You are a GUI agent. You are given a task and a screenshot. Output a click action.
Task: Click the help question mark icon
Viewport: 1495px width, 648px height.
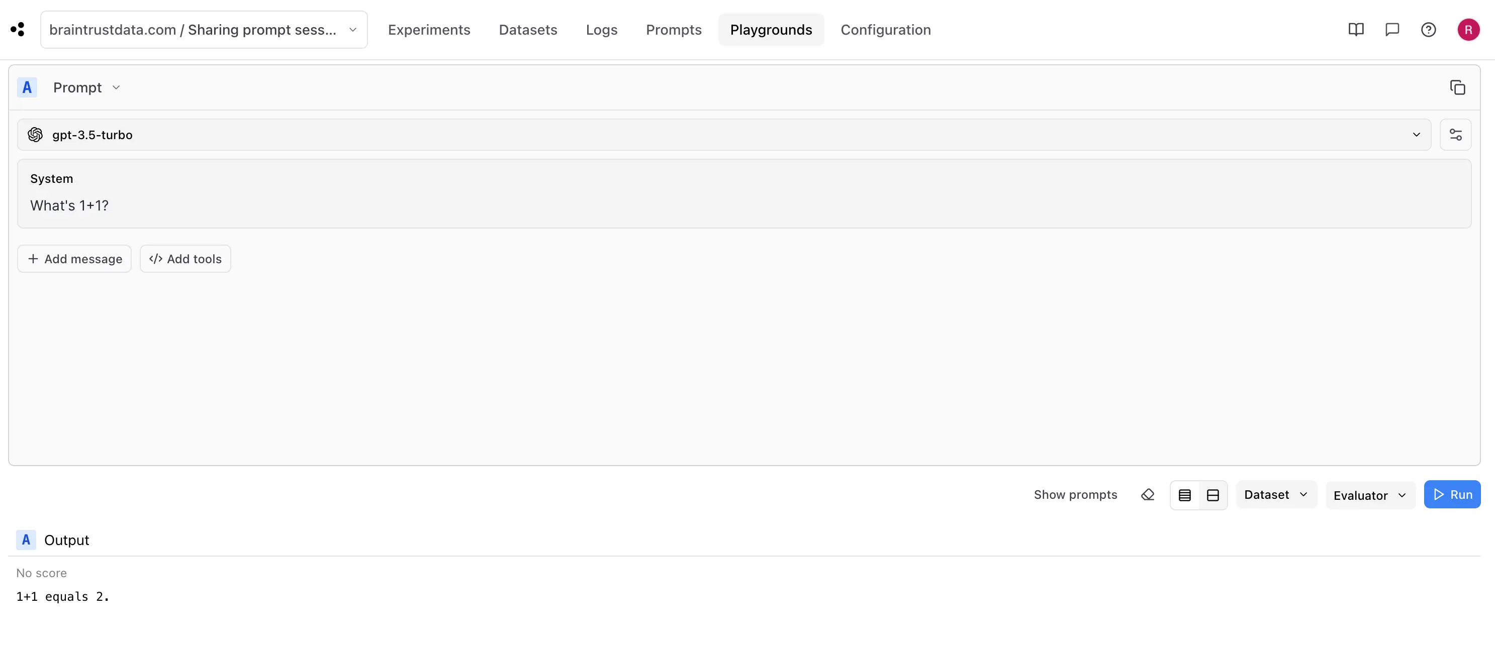pos(1428,30)
